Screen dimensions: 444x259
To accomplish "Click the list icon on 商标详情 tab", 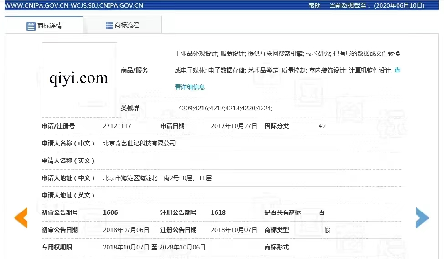I will click(31, 26).
